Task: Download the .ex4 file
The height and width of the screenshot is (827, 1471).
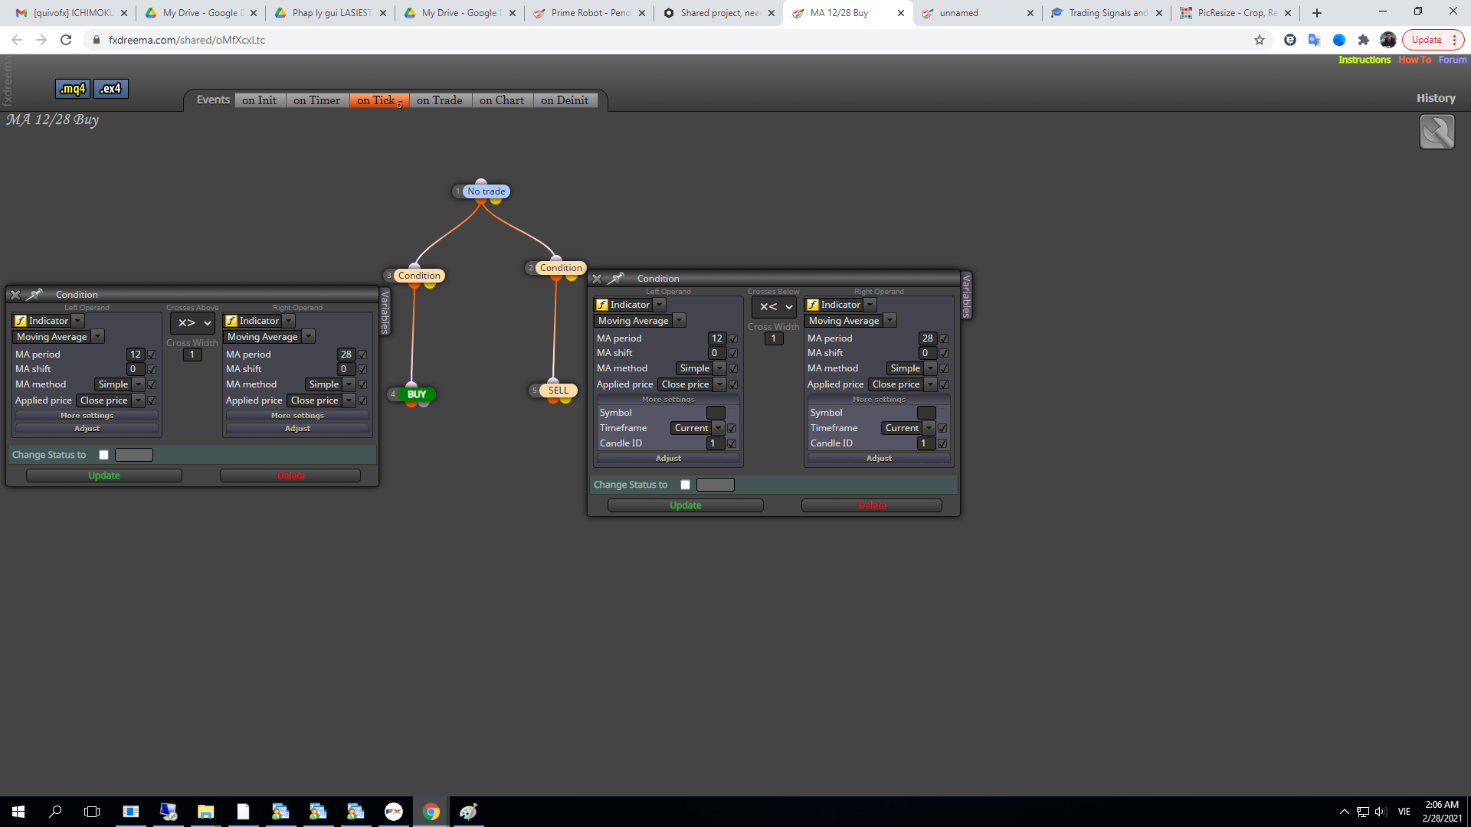Action: (111, 89)
